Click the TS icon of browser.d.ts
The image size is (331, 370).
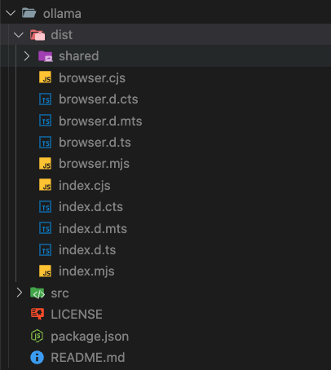pyautogui.click(x=45, y=142)
